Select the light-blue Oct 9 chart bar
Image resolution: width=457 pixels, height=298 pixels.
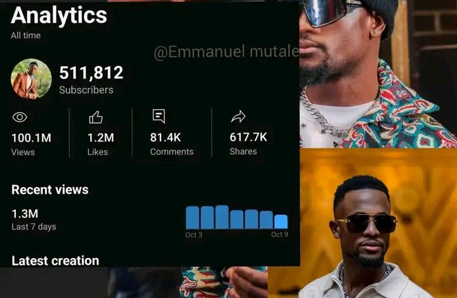click(x=281, y=222)
